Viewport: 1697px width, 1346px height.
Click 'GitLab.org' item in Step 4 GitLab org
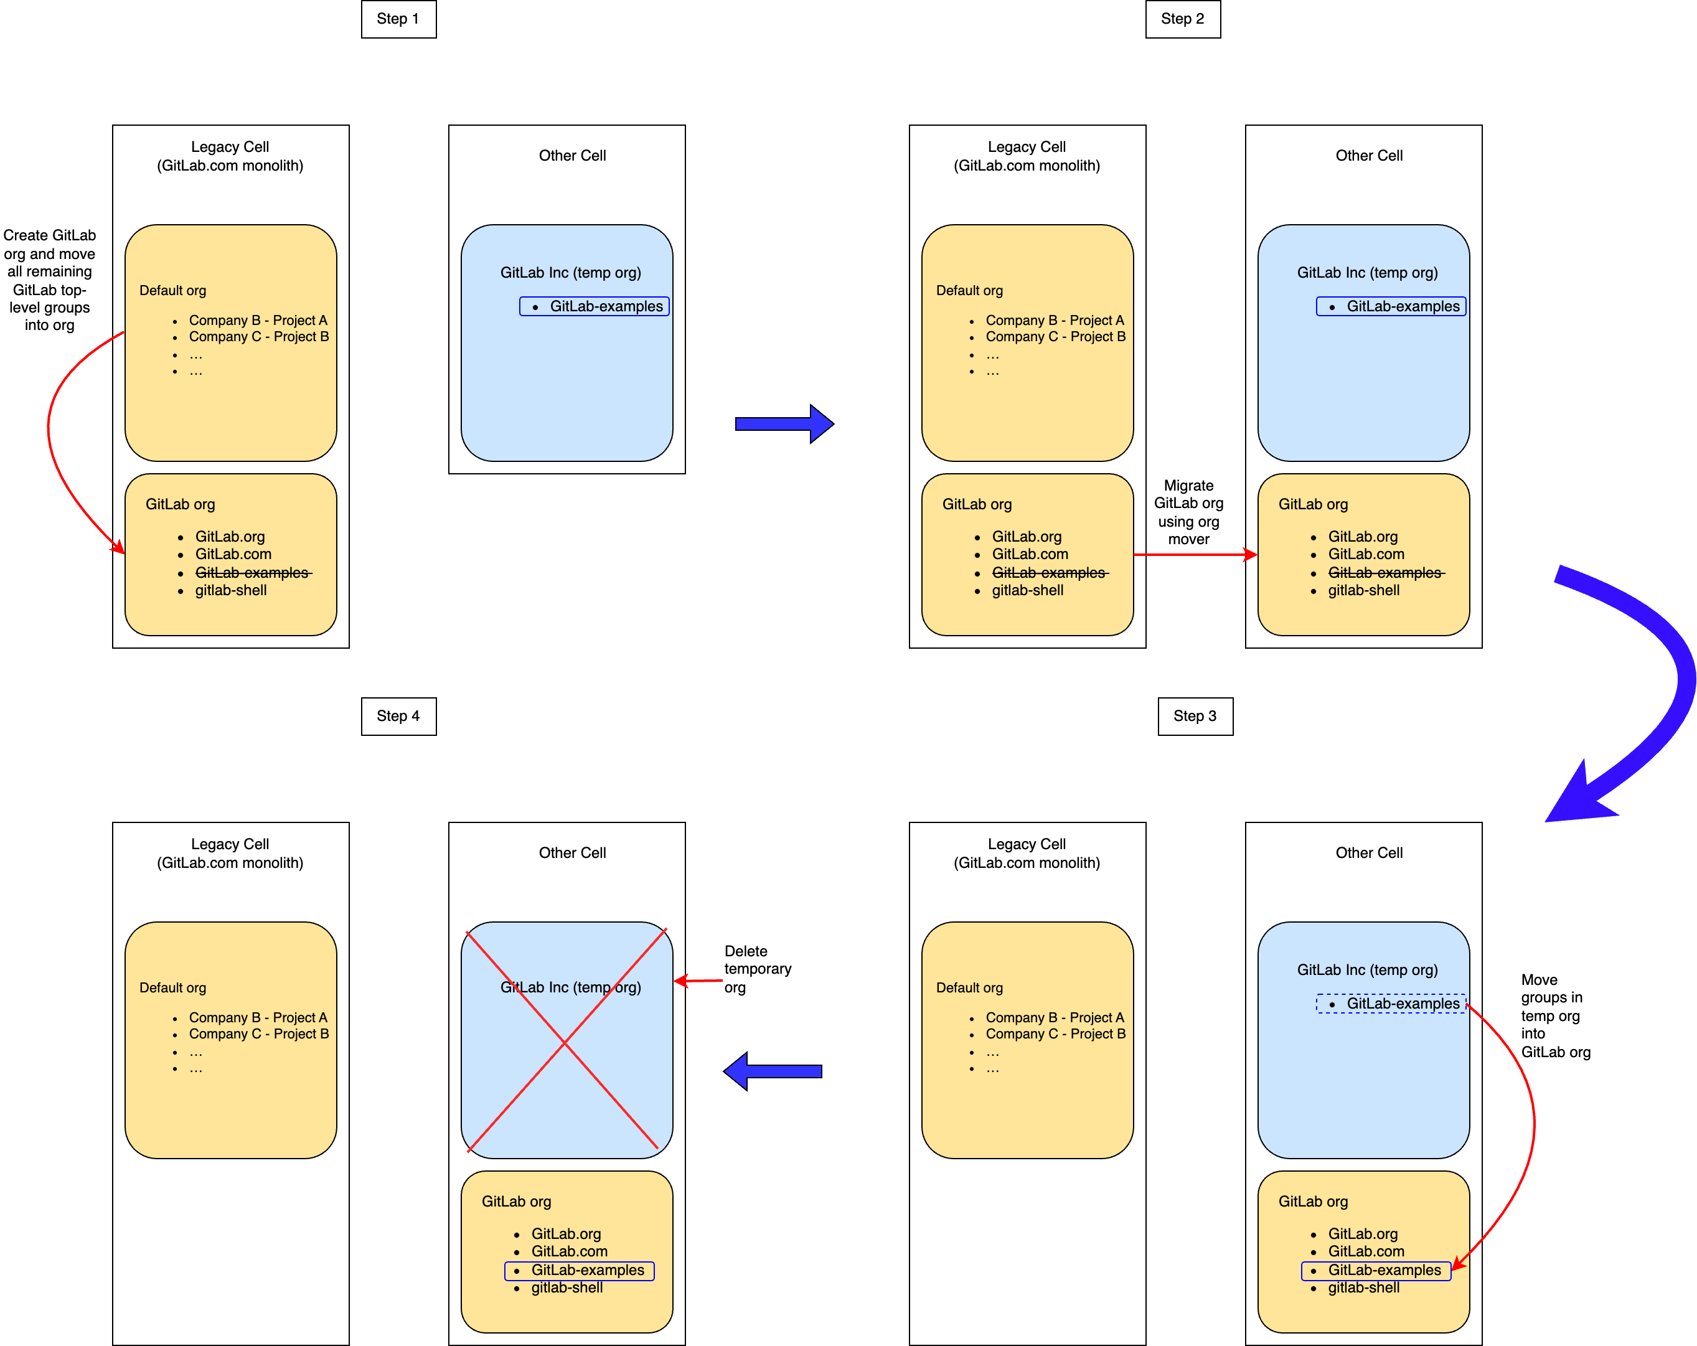coord(566,1234)
